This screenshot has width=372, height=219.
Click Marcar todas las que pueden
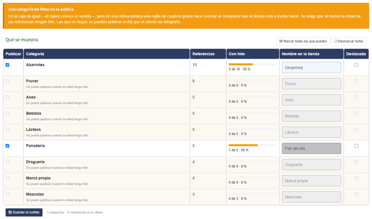point(303,41)
